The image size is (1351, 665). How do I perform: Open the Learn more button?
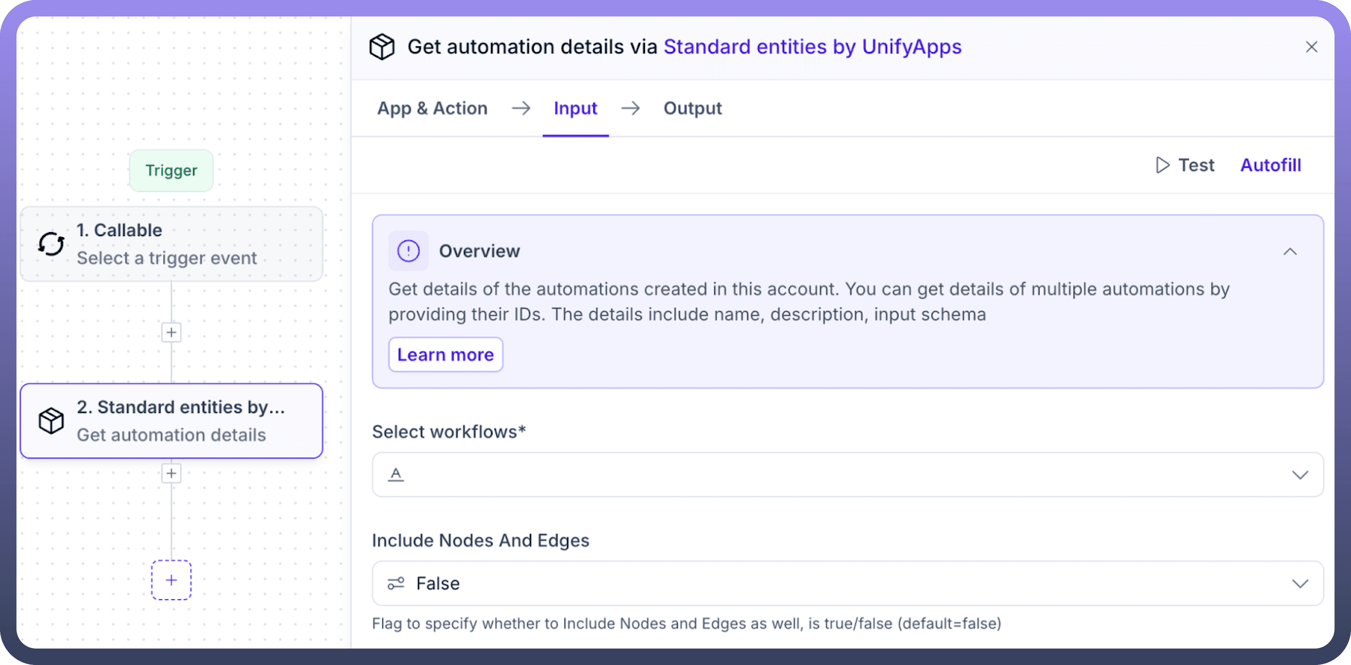[x=445, y=355]
